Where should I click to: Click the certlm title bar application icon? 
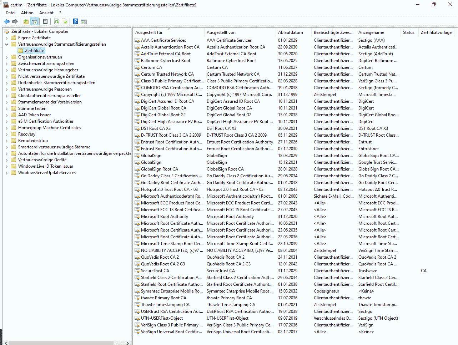6,5
